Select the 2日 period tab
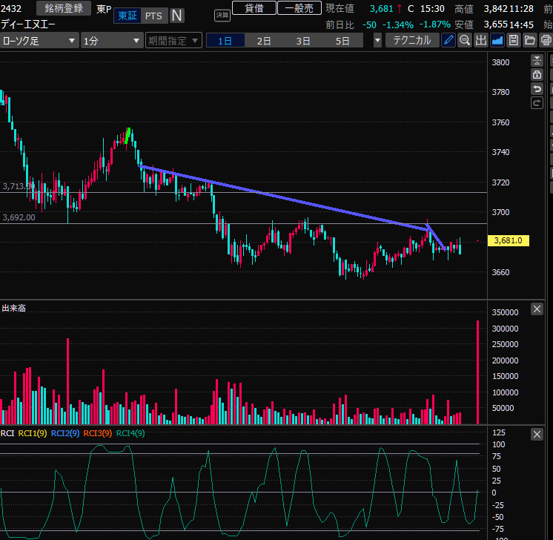This screenshot has height=540, width=553. pyautogui.click(x=264, y=40)
